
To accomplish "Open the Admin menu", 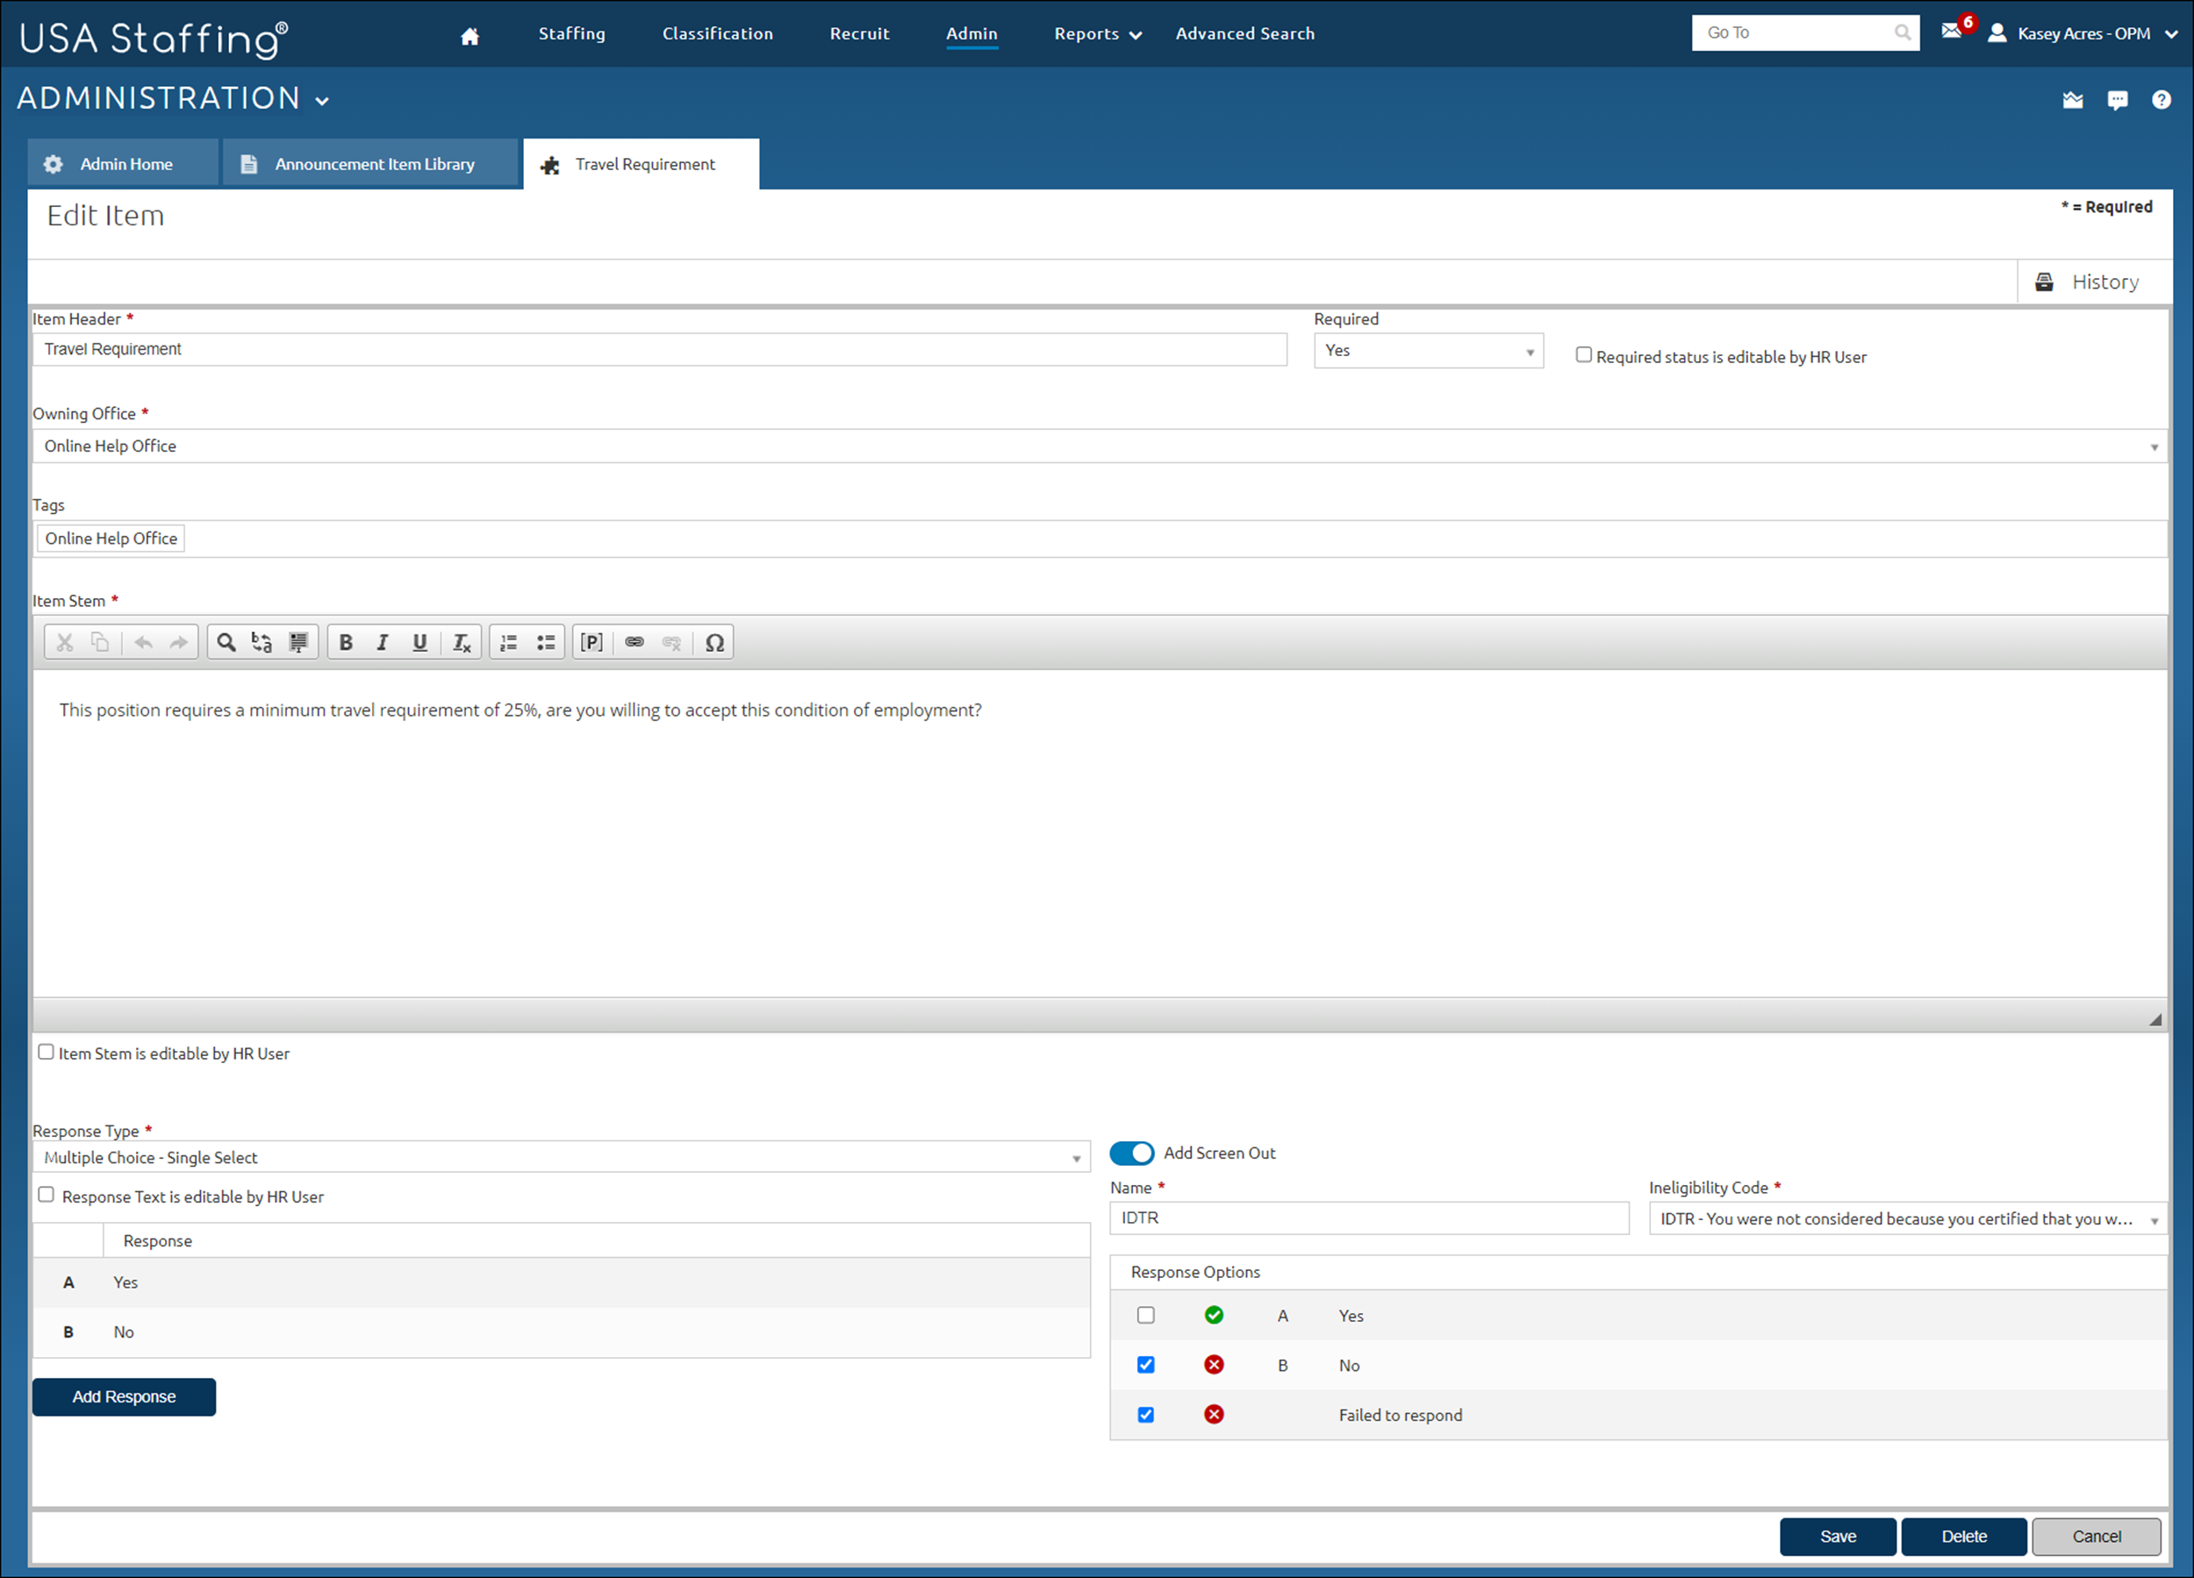I will coord(972,34).
